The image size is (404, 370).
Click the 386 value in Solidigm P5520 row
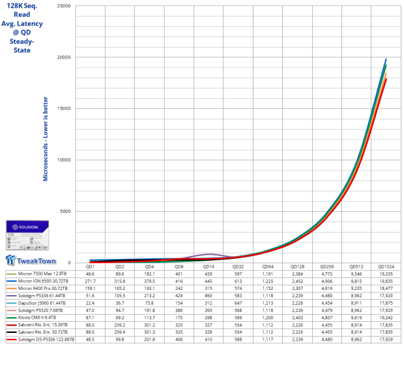179,311
